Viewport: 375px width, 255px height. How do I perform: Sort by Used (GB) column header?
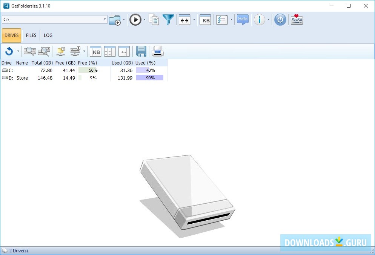(x=122, y=63)
